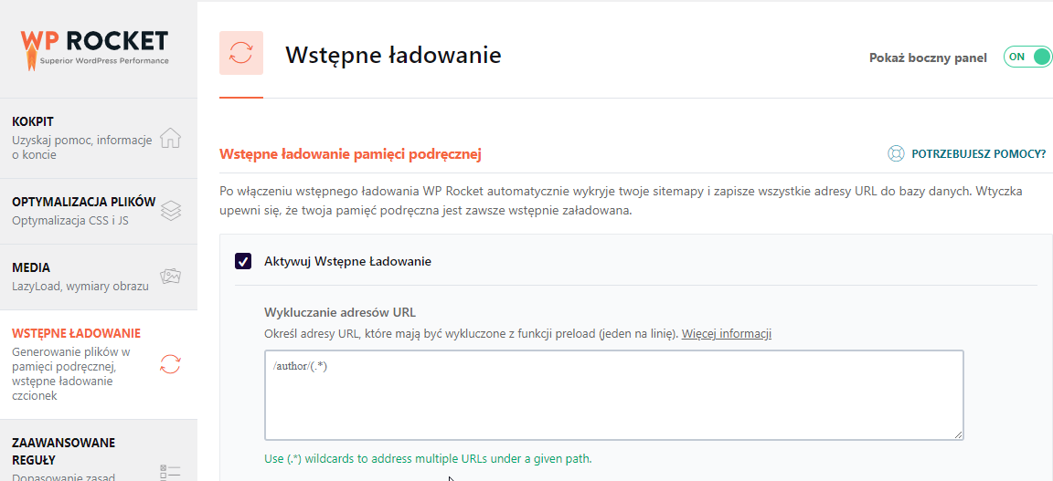Click the Use (.*) wildcards hint text
1053x481 pixels.
click(429, 459)
